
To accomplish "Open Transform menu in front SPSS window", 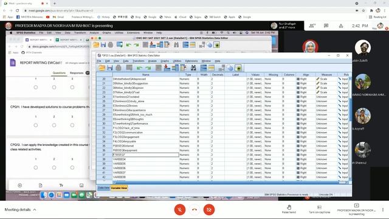I will tap(138, 61).
